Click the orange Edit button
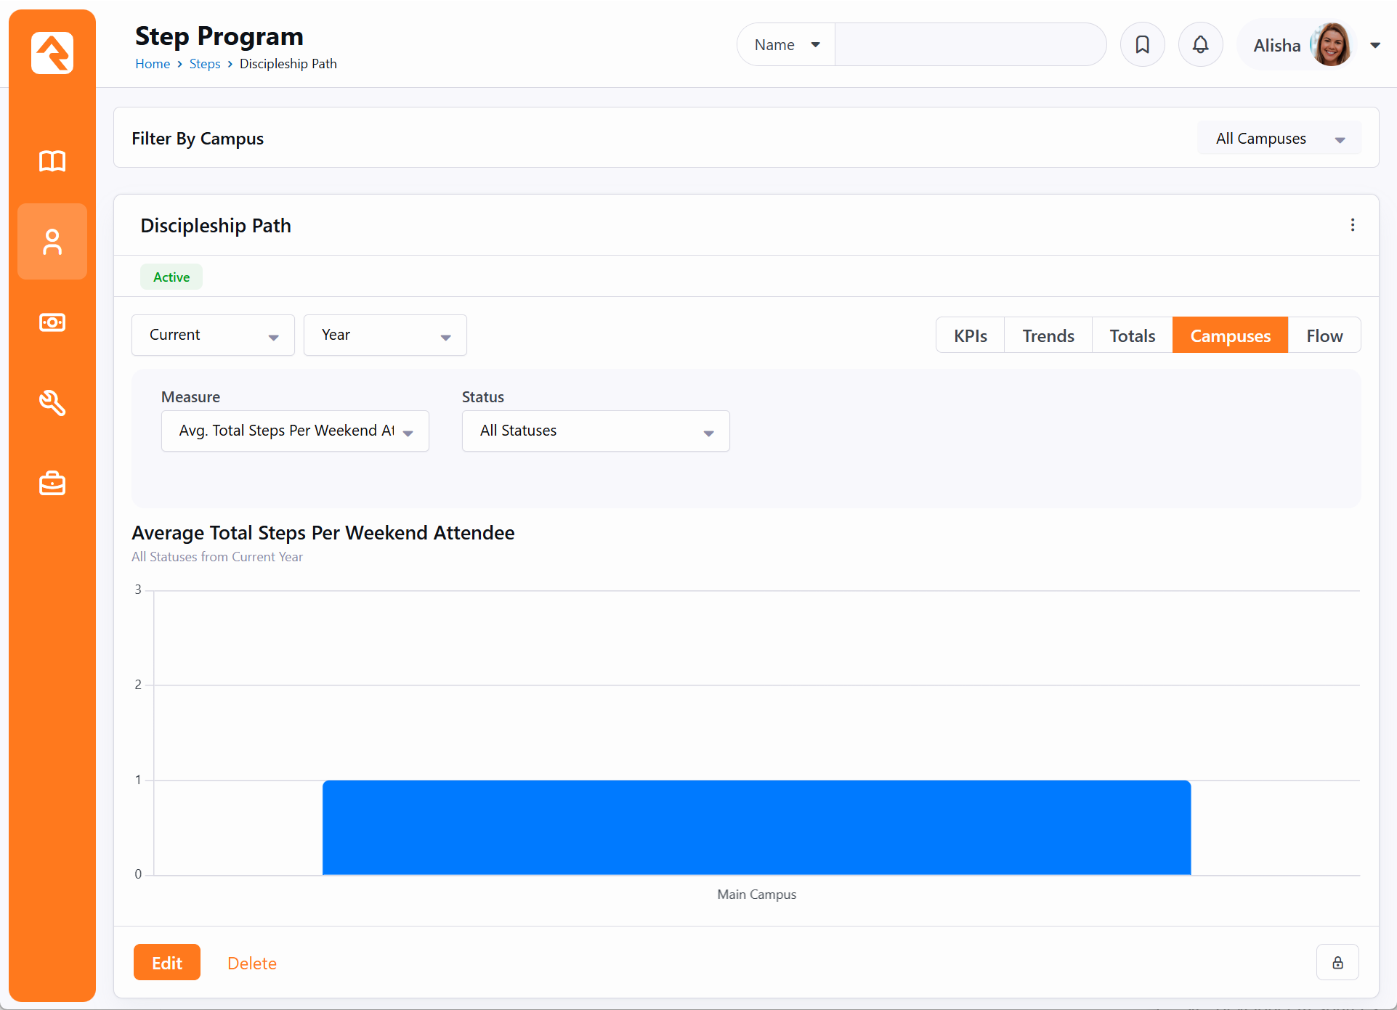The height and width of the screenshot is (1010, 1397). [167, 963]
